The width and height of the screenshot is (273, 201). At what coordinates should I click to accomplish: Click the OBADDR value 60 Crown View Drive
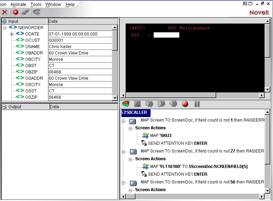[80, 53]
